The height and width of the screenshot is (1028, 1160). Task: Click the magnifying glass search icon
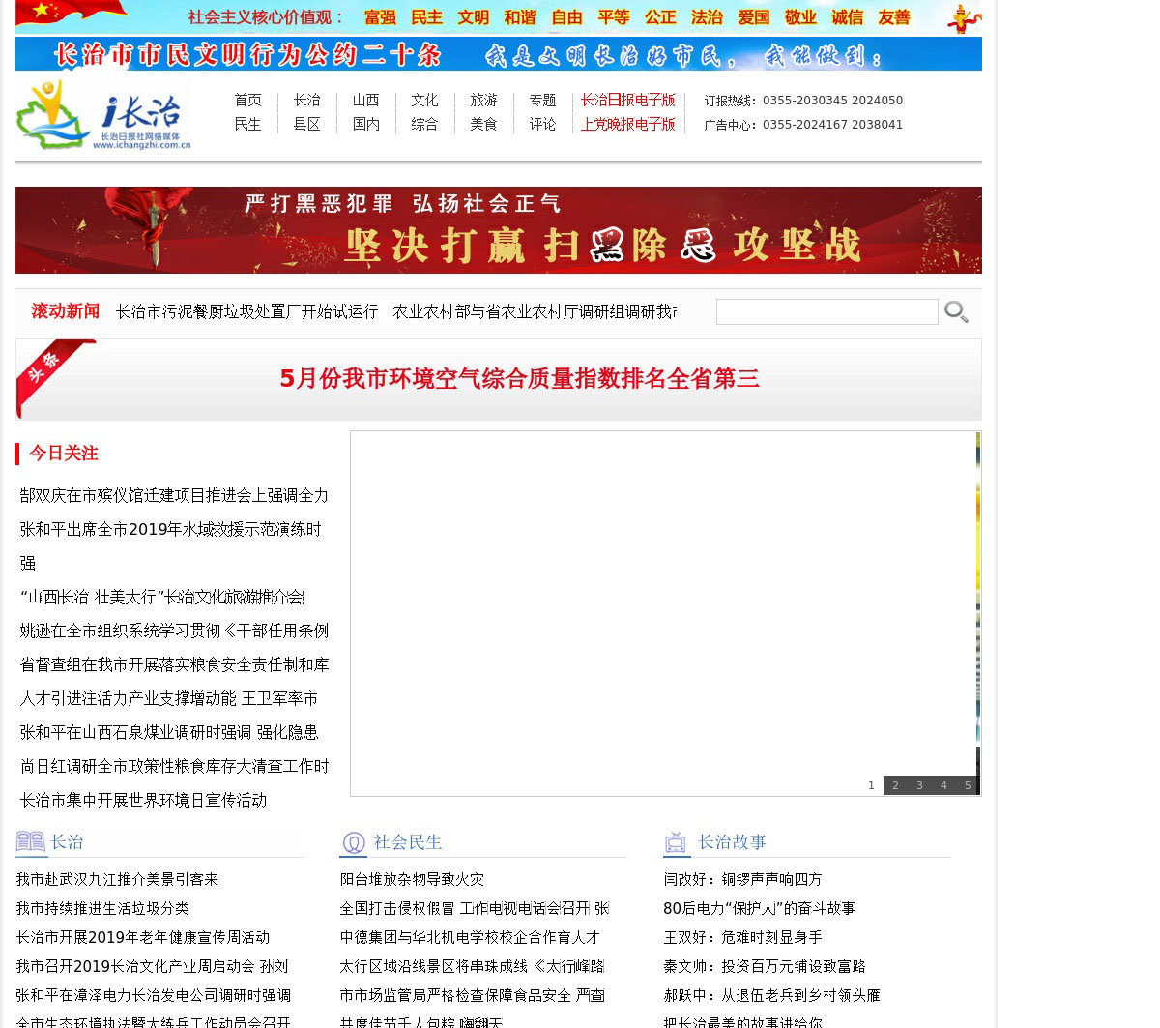(956, 311)
